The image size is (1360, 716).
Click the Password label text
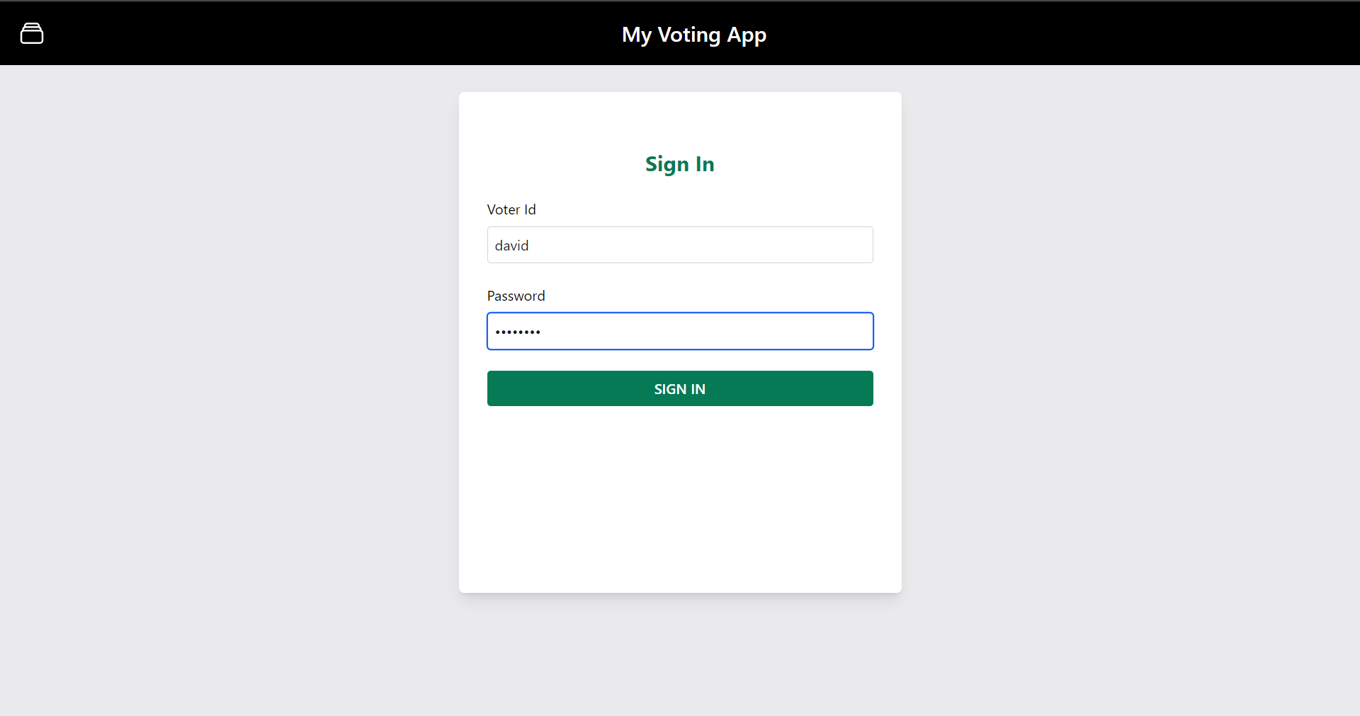tap(516, 296)
